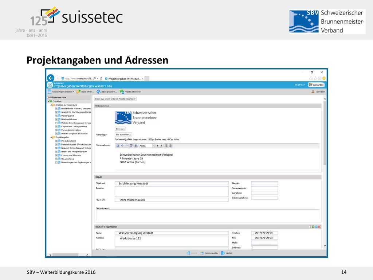
Task: Open the browser home icon
Action: (311, 78)
